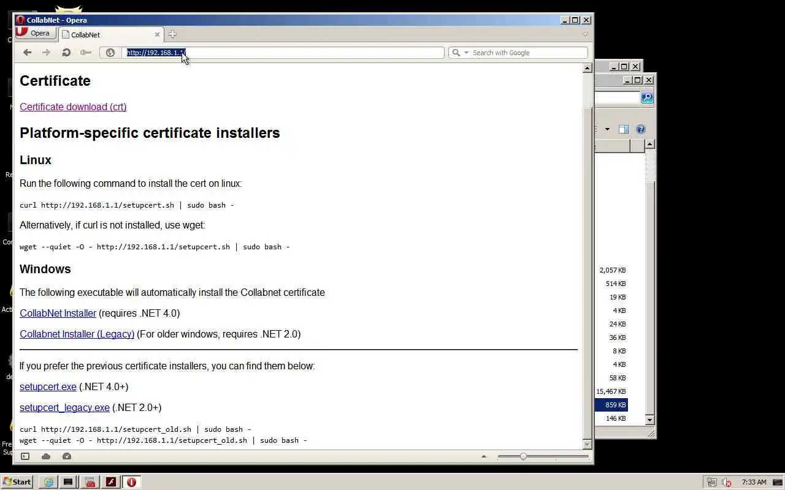Select the 2,057 KB file row
This screenshot has height=490, width=785.
[x=611, y=270]
